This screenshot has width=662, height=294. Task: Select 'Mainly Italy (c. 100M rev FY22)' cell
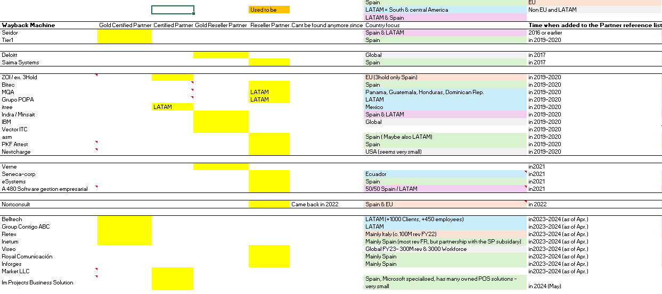(x=445, y=234)
